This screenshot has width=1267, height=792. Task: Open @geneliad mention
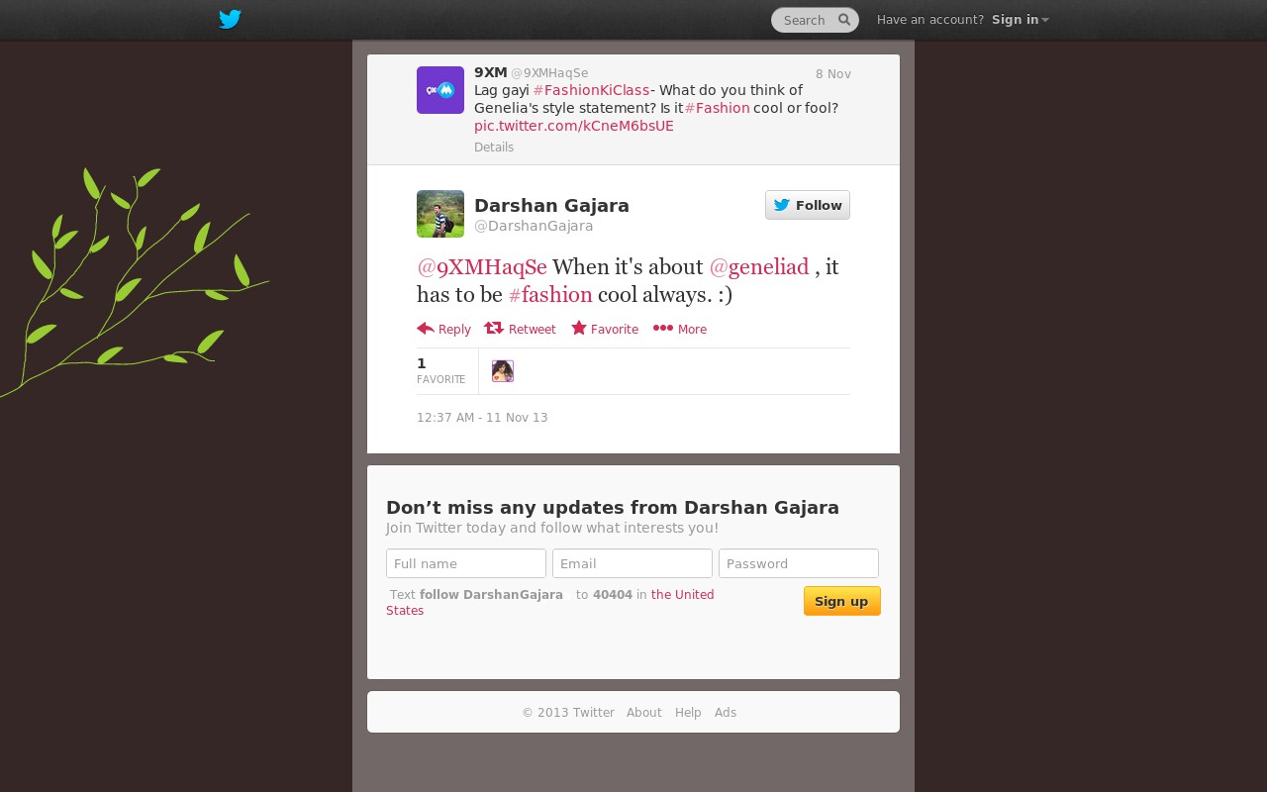pos(759,266)
